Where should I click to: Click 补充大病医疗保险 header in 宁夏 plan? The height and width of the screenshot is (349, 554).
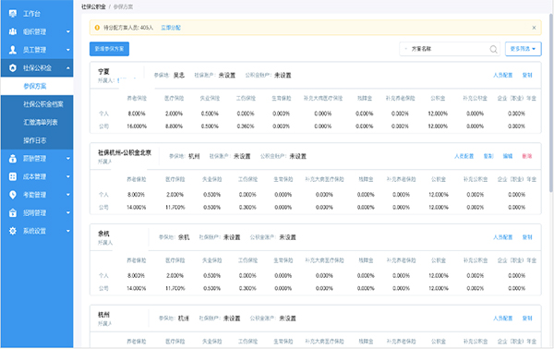click(323, 98)
